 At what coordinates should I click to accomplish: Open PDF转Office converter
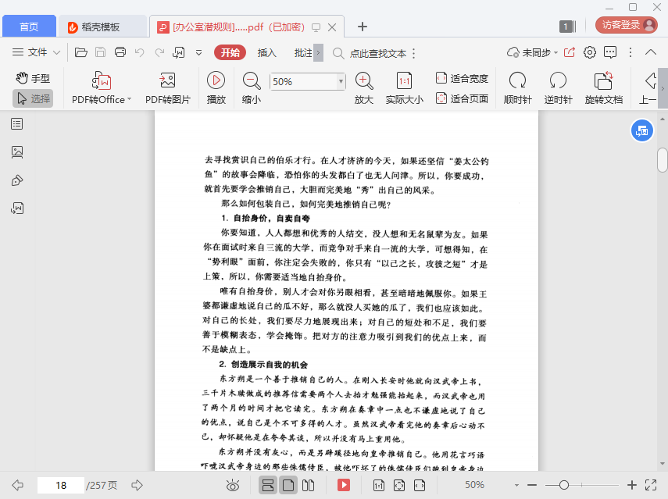pos(102,88)
